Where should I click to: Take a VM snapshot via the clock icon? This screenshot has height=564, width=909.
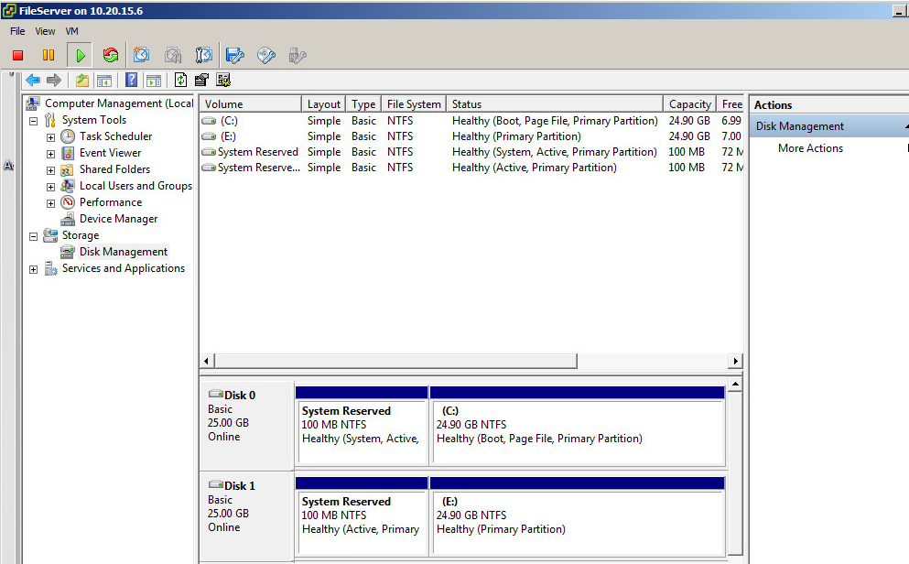pos(142,55)
